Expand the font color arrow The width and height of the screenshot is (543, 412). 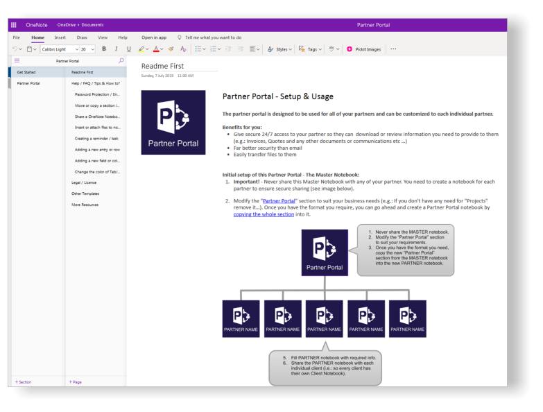click(x=162, y=49)
